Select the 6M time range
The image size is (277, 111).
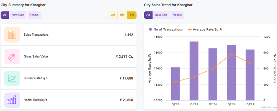(122, 15)
